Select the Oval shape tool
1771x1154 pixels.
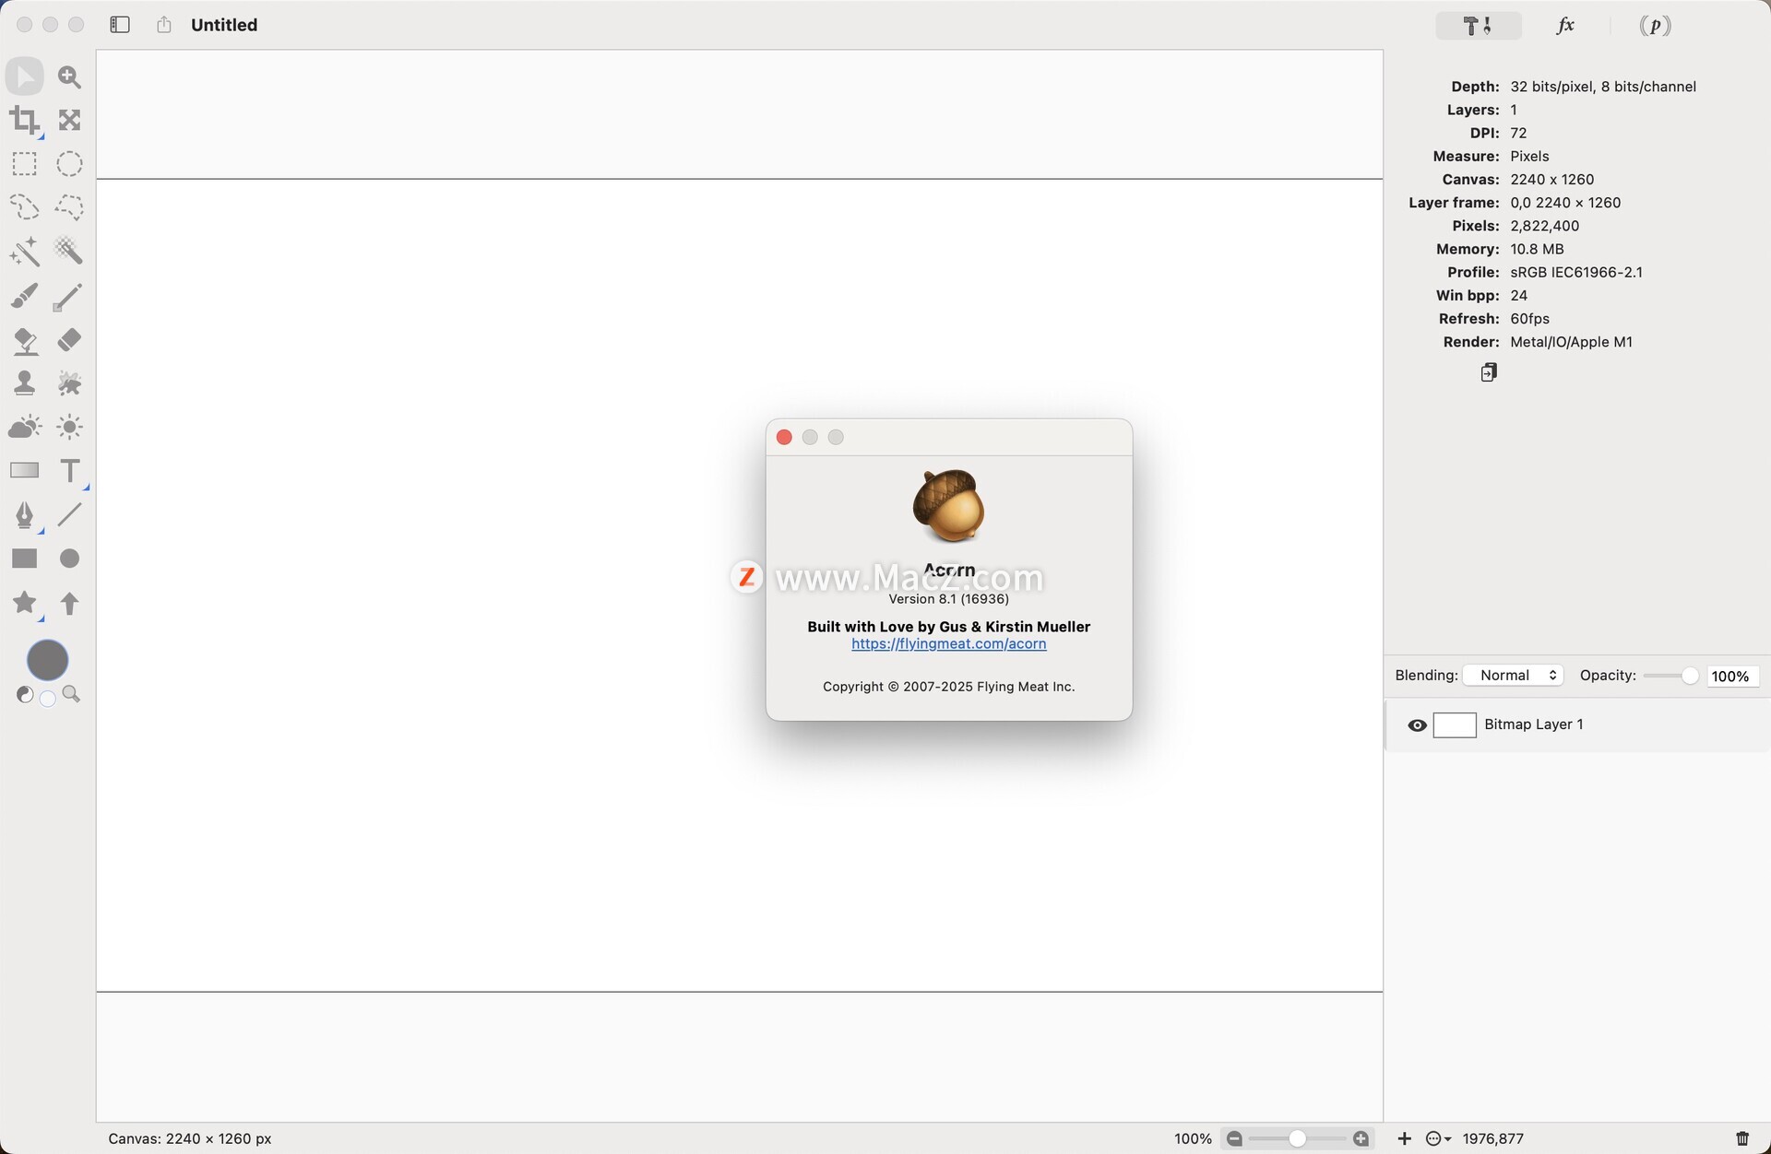69,559
